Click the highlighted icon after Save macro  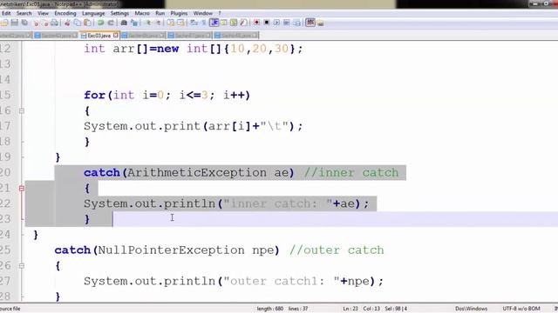[x=310, y=23]
